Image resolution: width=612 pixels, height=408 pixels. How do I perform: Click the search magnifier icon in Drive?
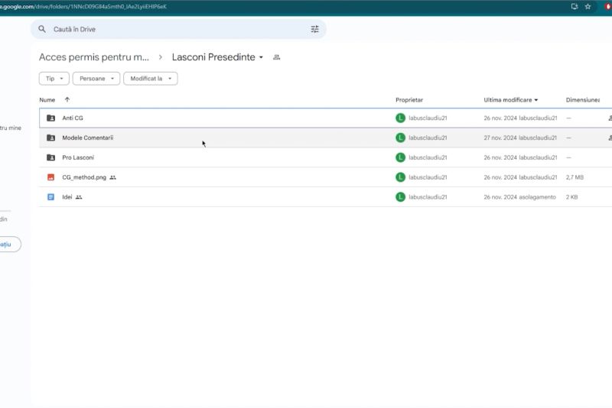(x=43, y=29)
